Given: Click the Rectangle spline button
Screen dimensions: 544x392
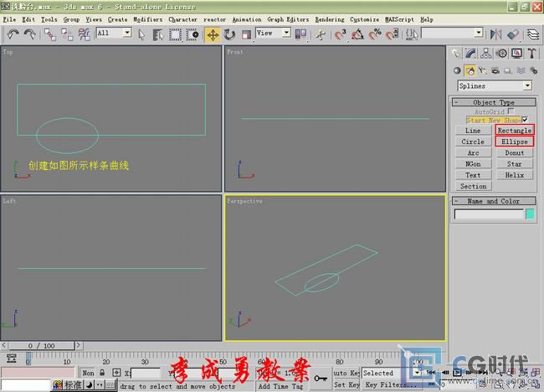Looking at the screenshot, I should click(x=515, y=130).
